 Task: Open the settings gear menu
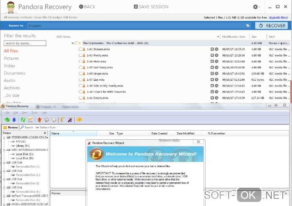coord(255,7)
